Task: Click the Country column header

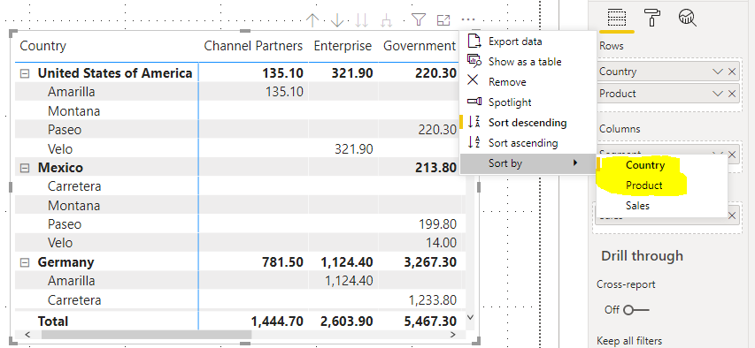Action: click(42, 46)
